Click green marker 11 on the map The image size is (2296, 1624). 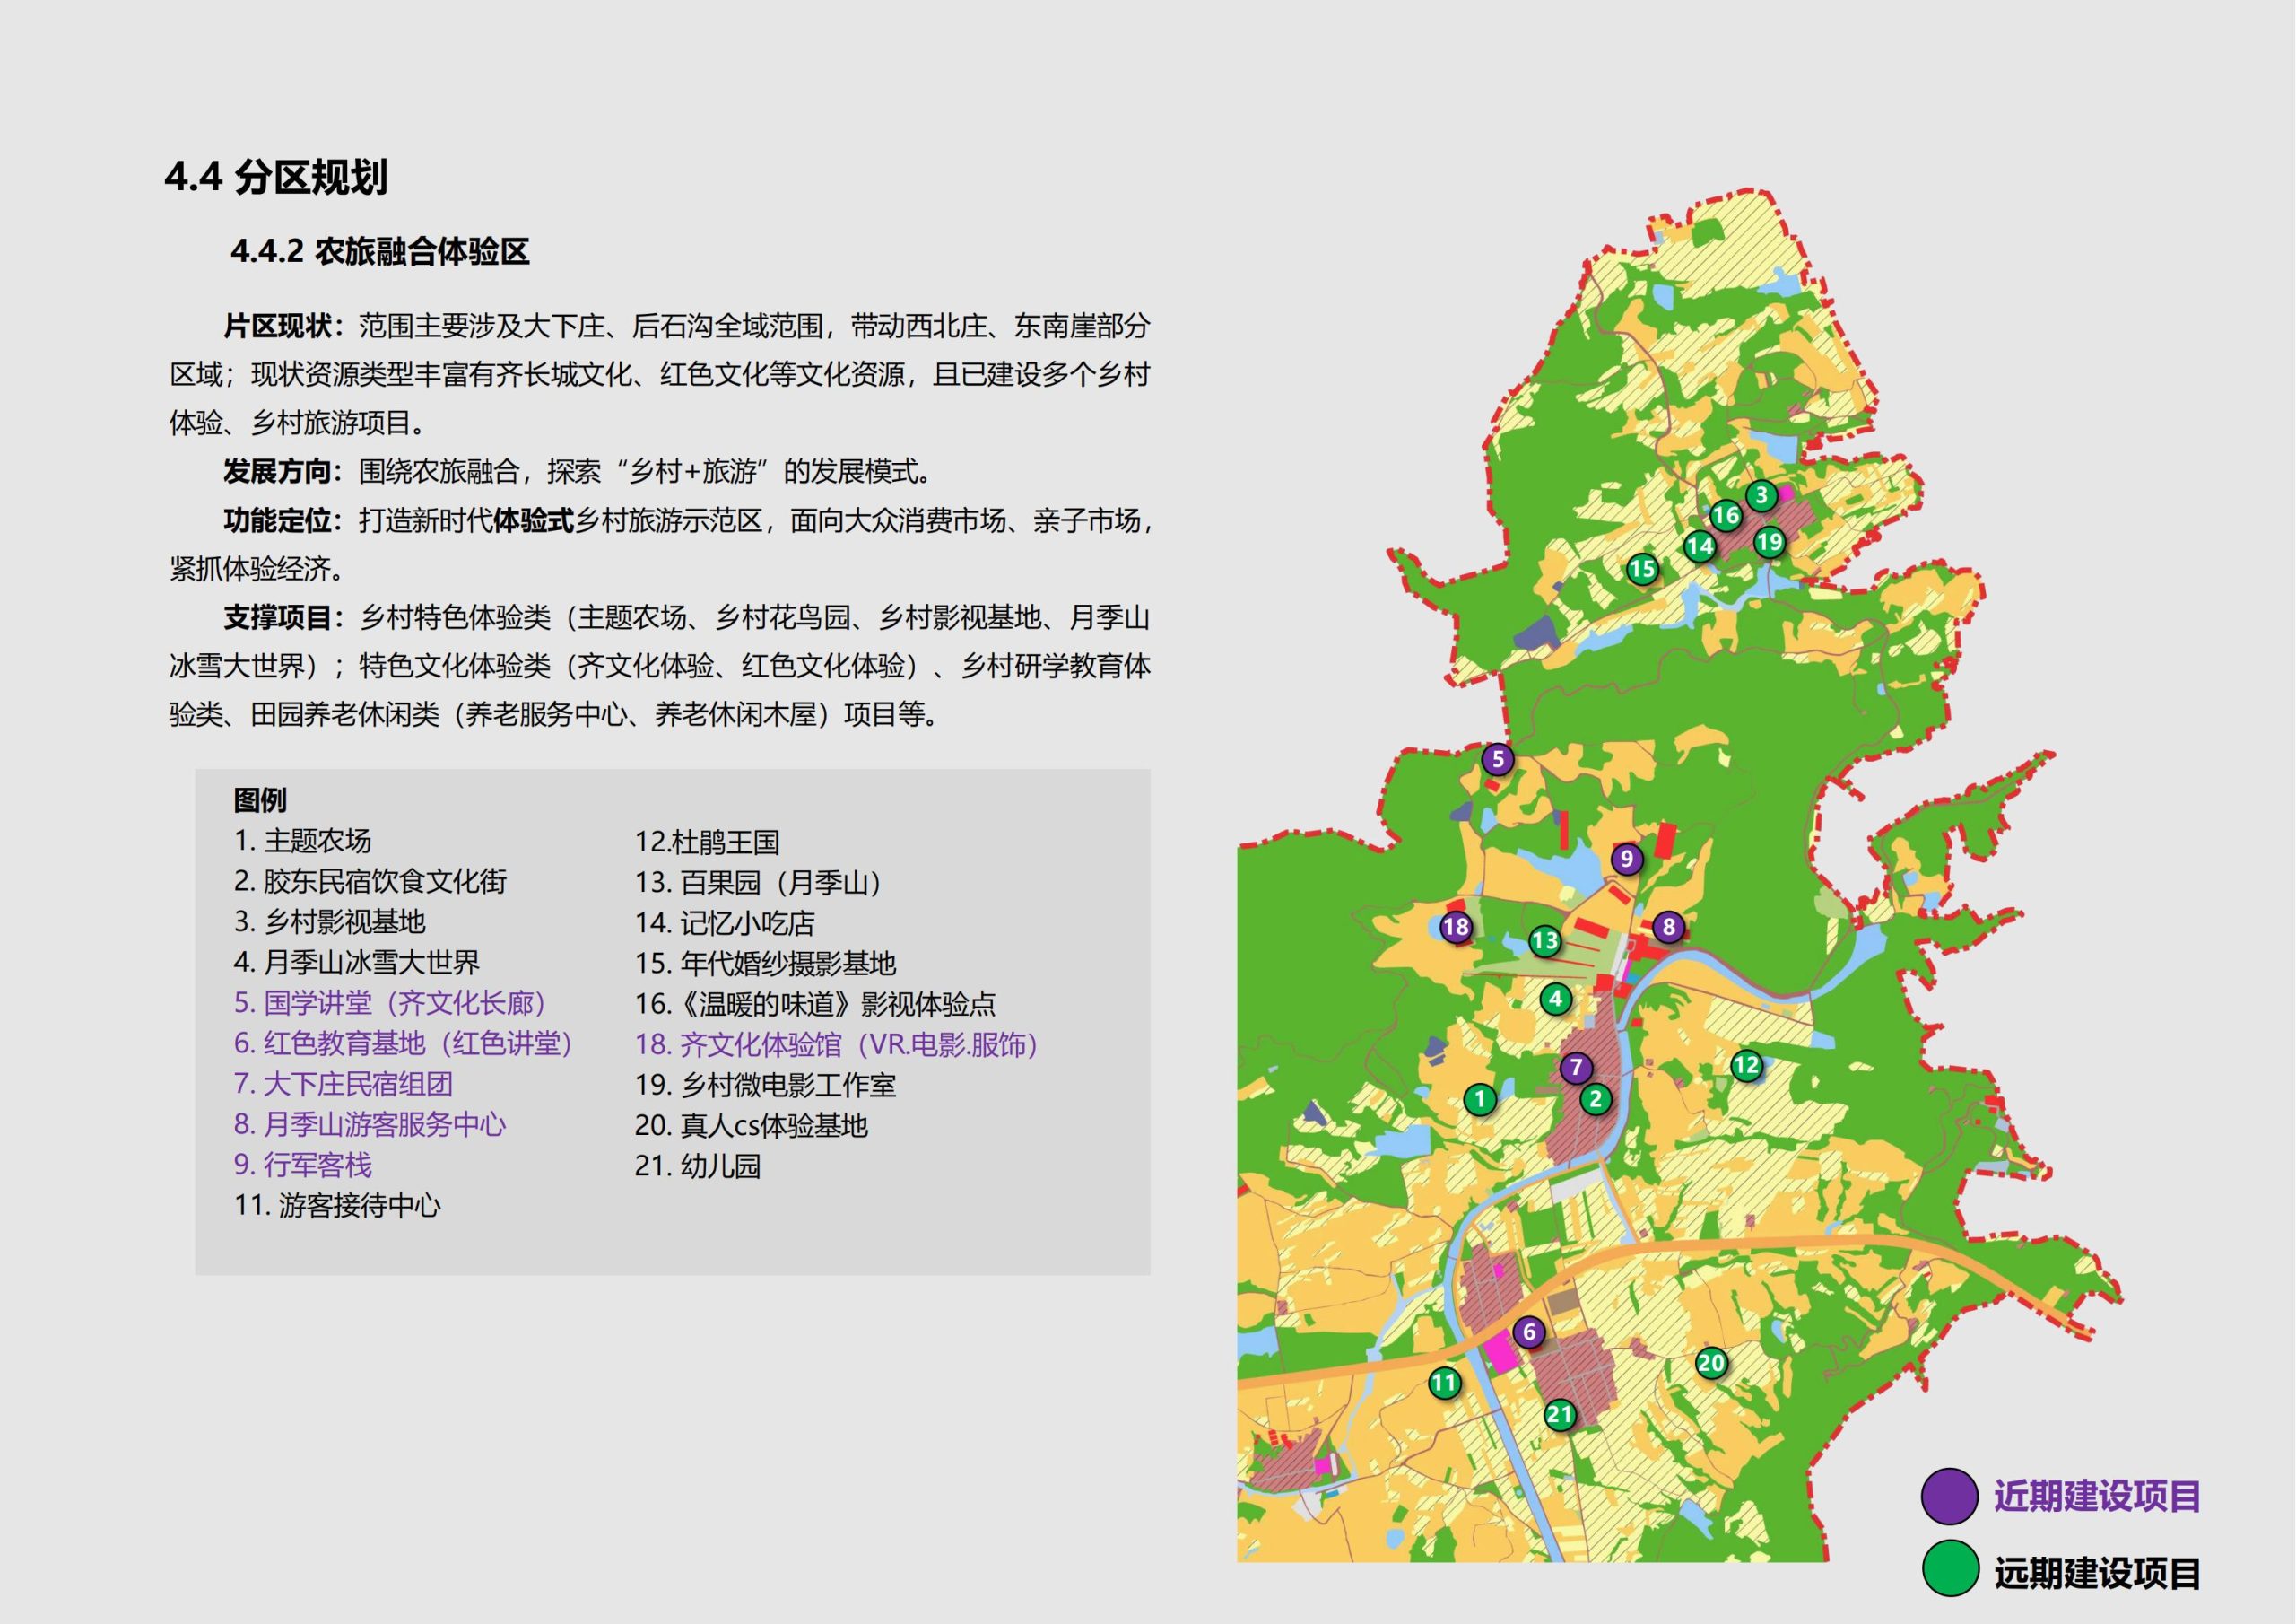tap(1444, 1384)
